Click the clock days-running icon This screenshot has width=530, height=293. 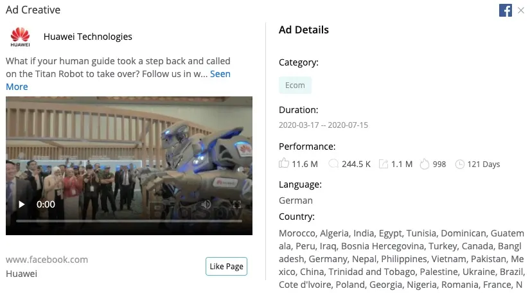tap(459, 164)
